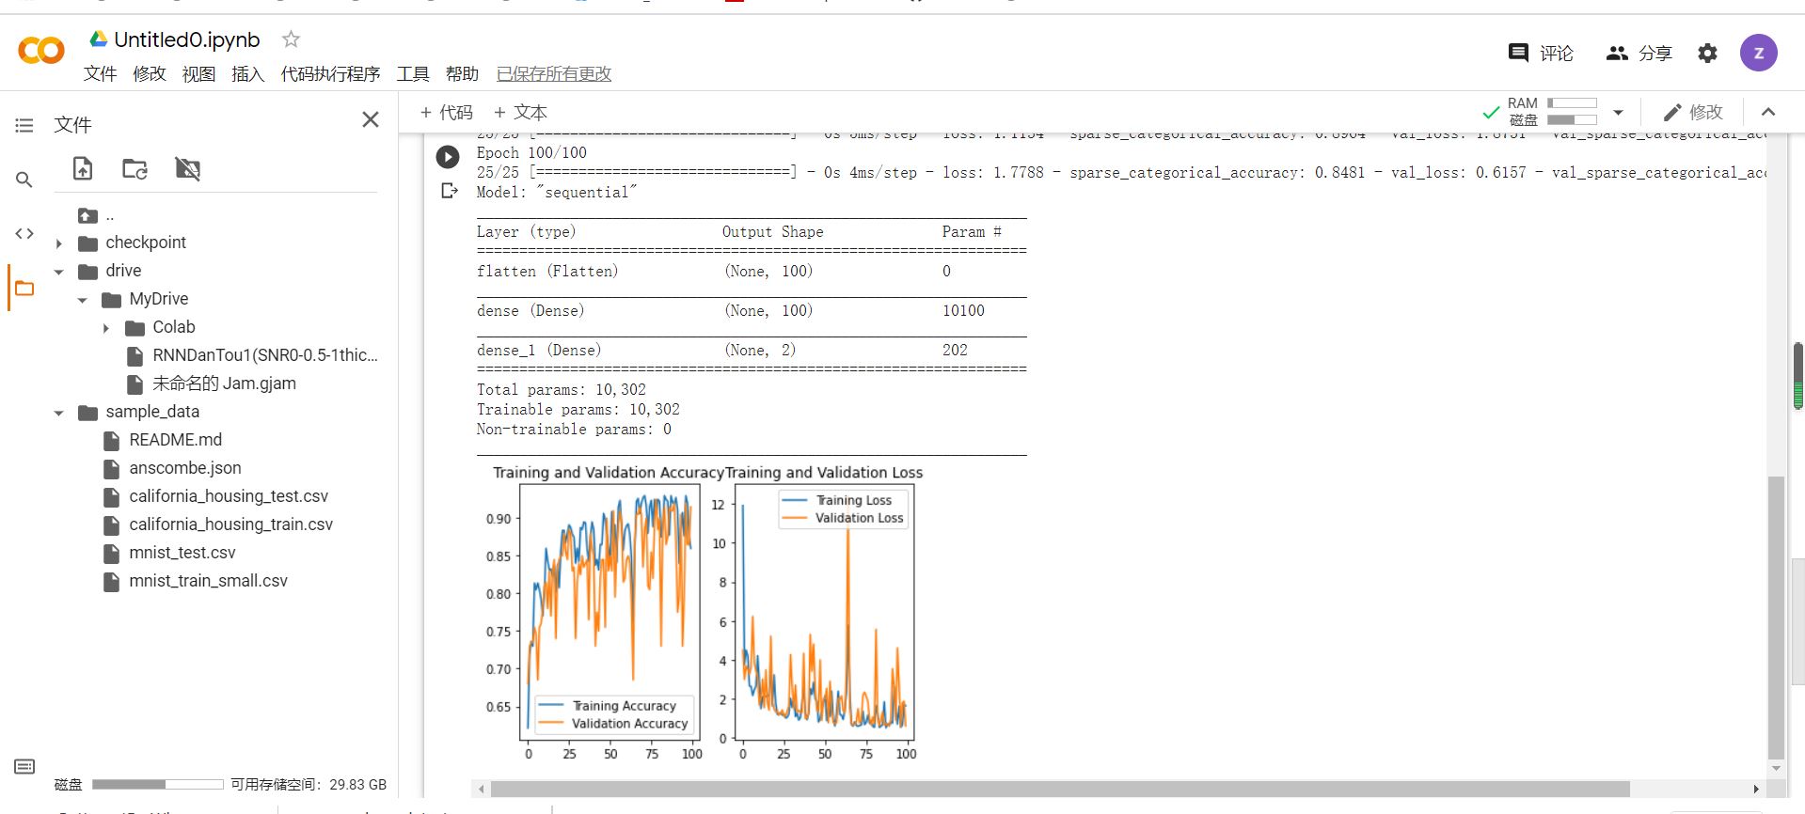
Task: Select the sample_data folder
Action: (152, 412)
